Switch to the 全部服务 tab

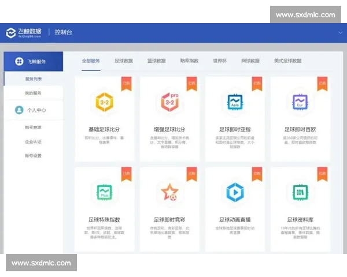click(91, 61)
